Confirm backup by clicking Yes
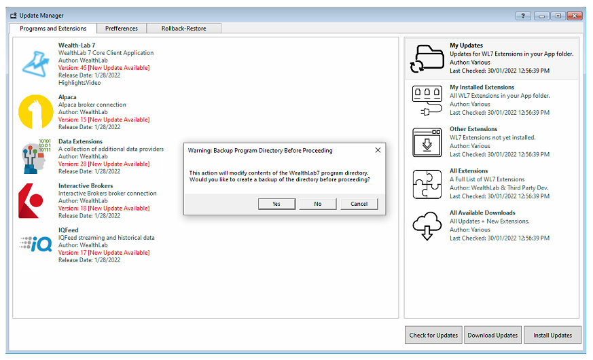The width and height of the screenshot is (593, 360). 276,204
